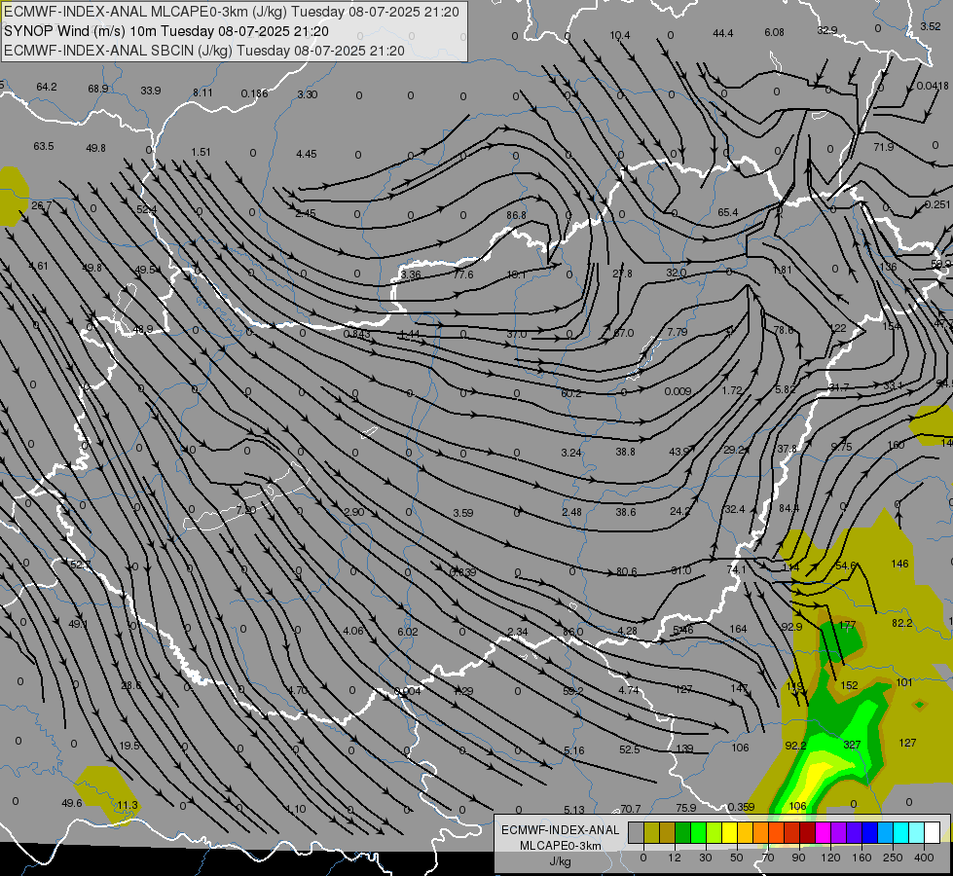The width and height of the screenshot is (953, 876).
Task: Click the bright green legend color box
Action: pyautogui.click(x=698, y=832)
